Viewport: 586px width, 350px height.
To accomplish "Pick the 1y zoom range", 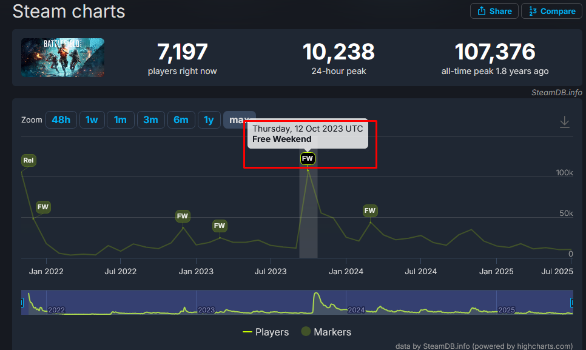I will click(209, 120).
